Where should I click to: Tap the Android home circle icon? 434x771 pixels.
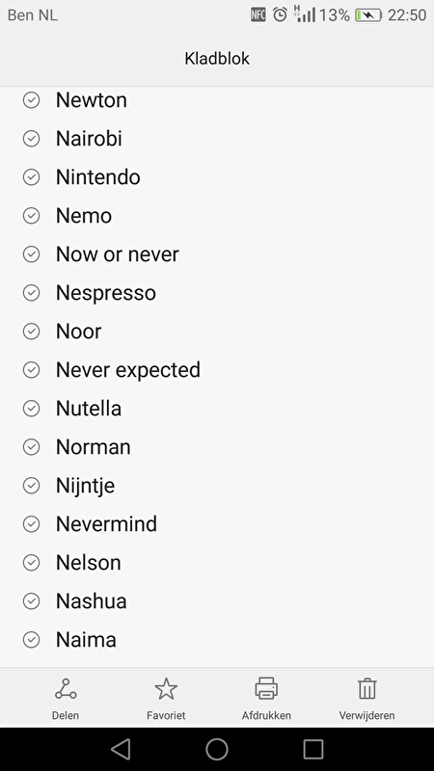coord(217,750)
